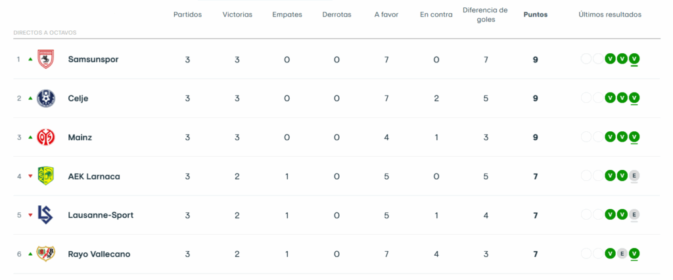
Task: Sort by Diferencia de goles header
Action: pos(485,14)
